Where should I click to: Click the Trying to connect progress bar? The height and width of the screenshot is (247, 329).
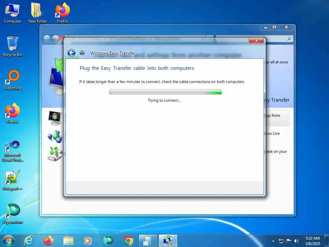tap(165, 92)
